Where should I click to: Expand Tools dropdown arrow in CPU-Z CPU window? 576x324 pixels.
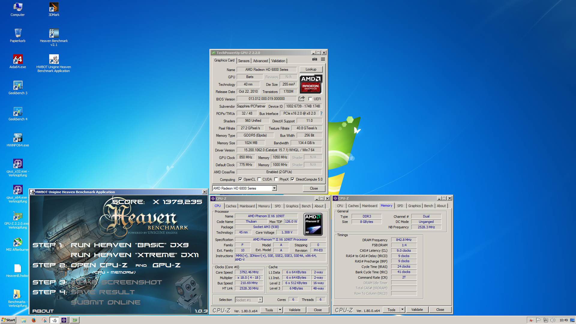click(x=280, y=310)
